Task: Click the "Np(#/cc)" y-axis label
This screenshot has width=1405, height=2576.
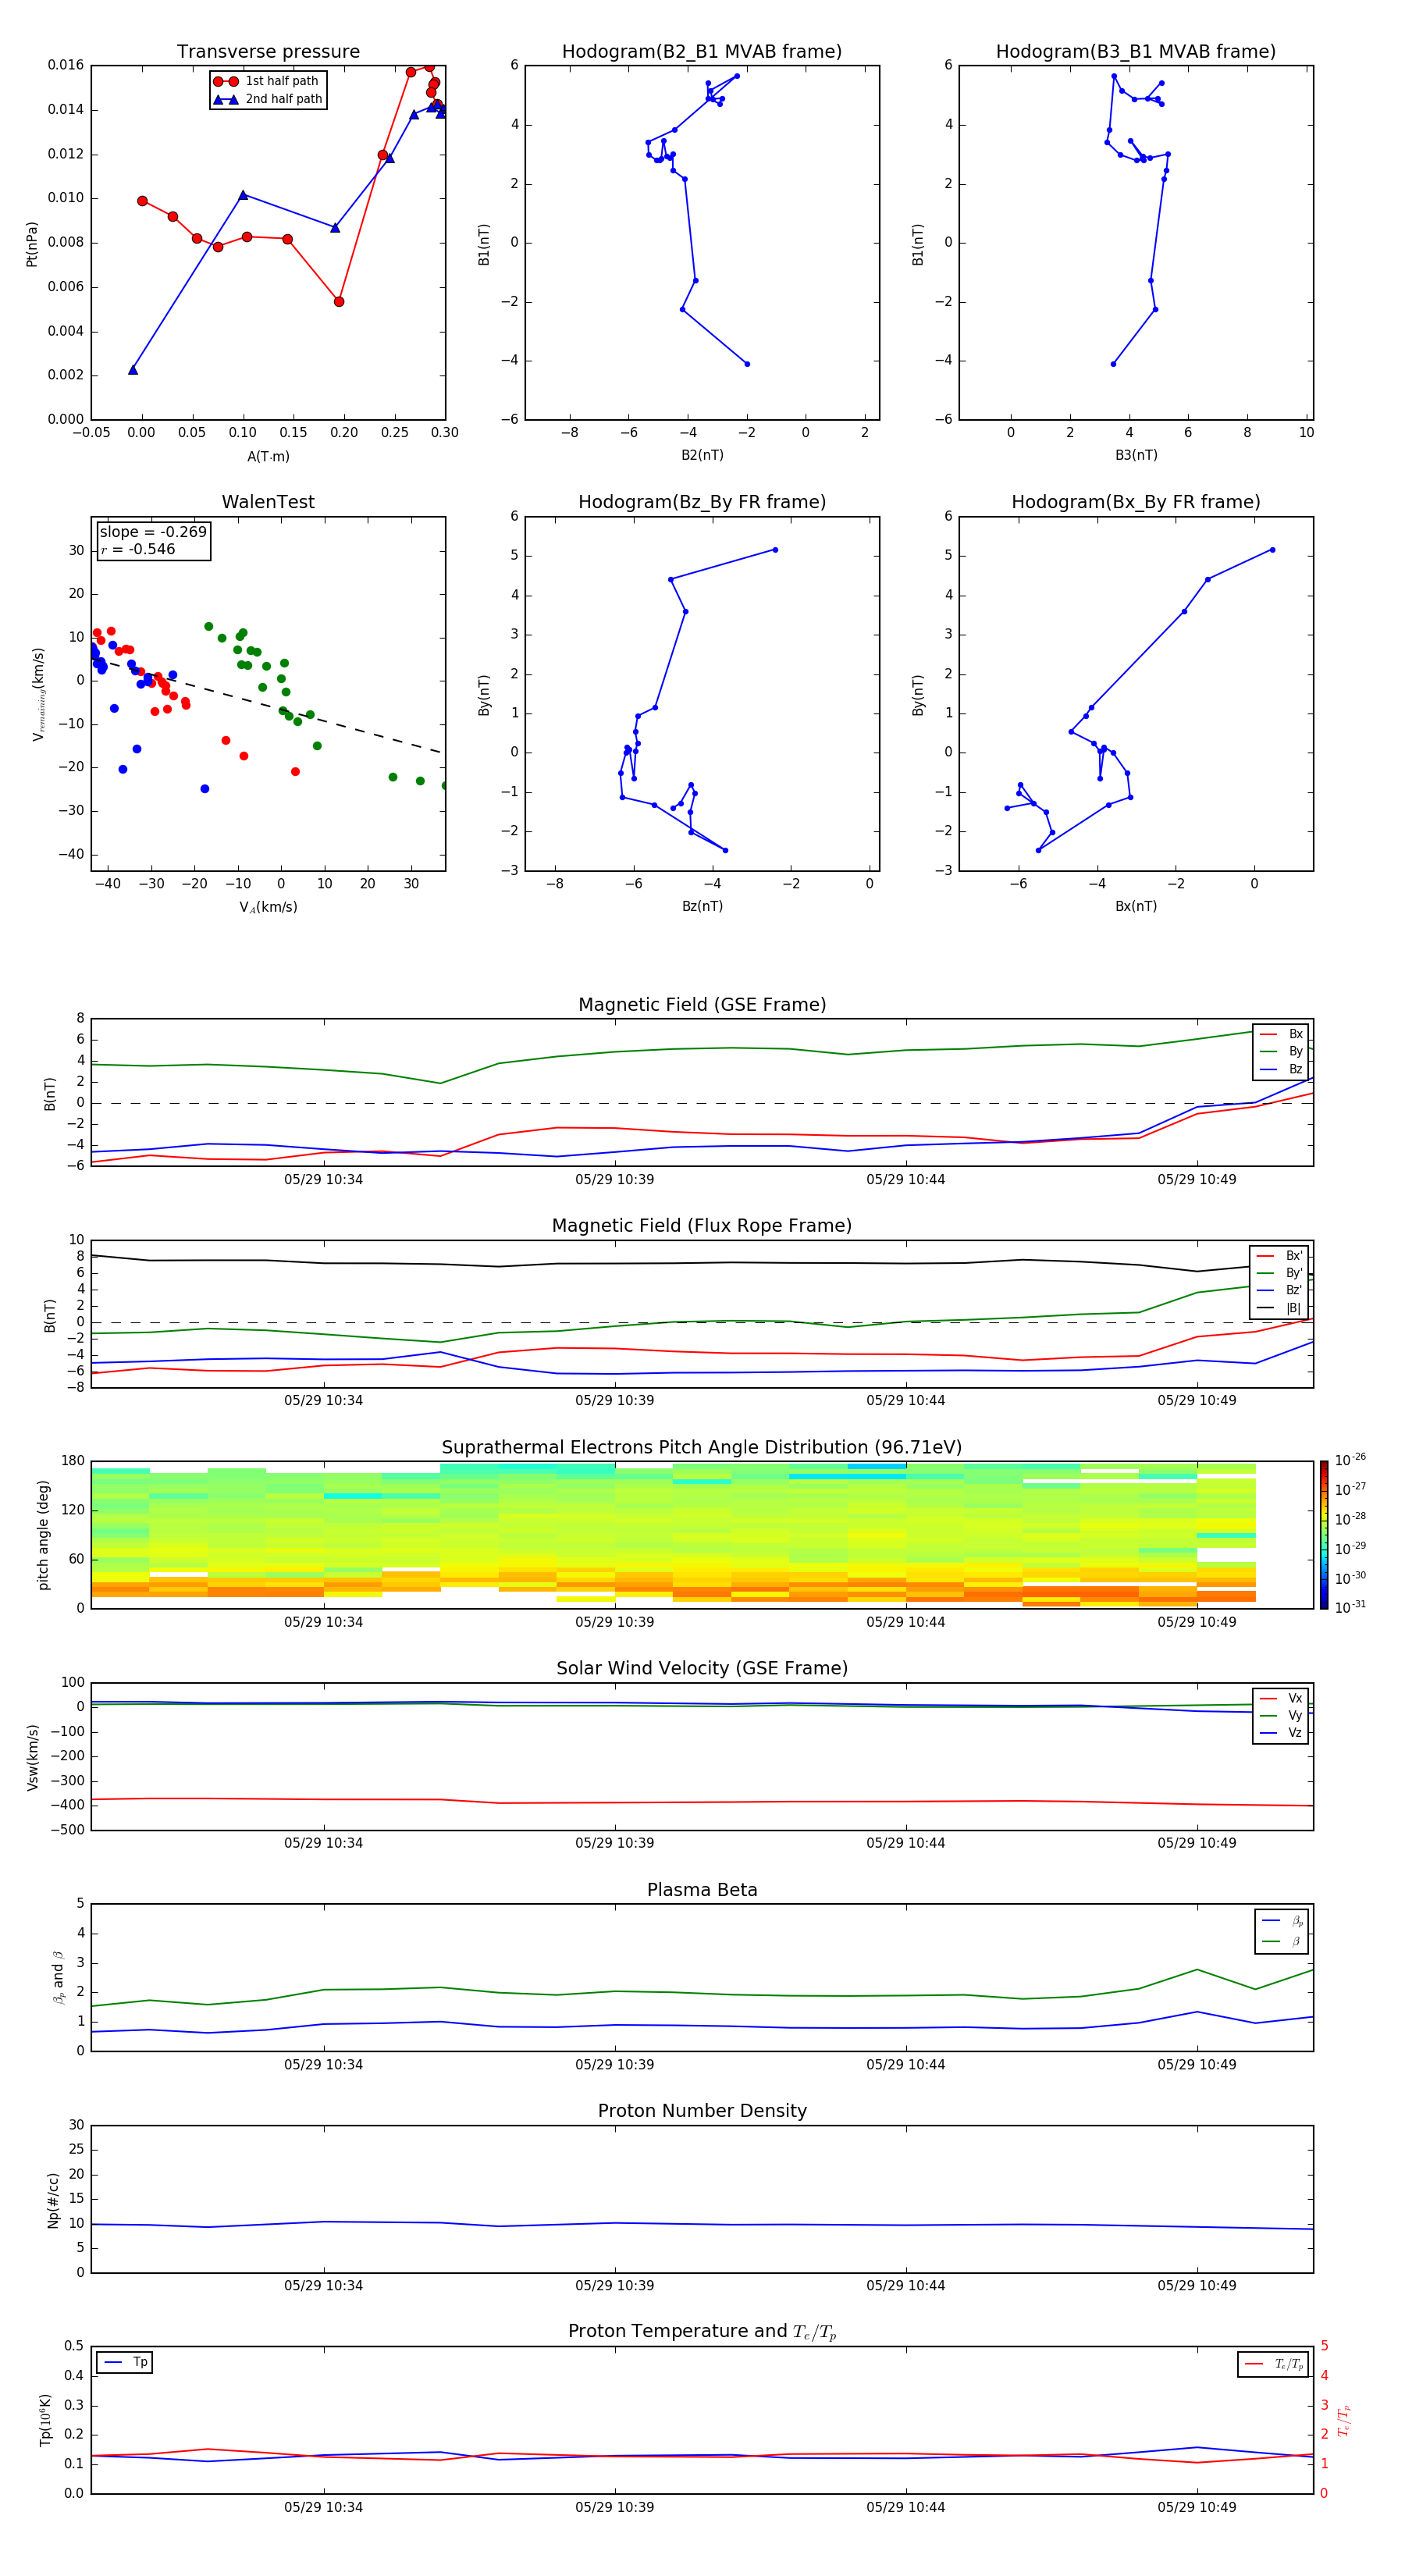Action: point(53,2200)
